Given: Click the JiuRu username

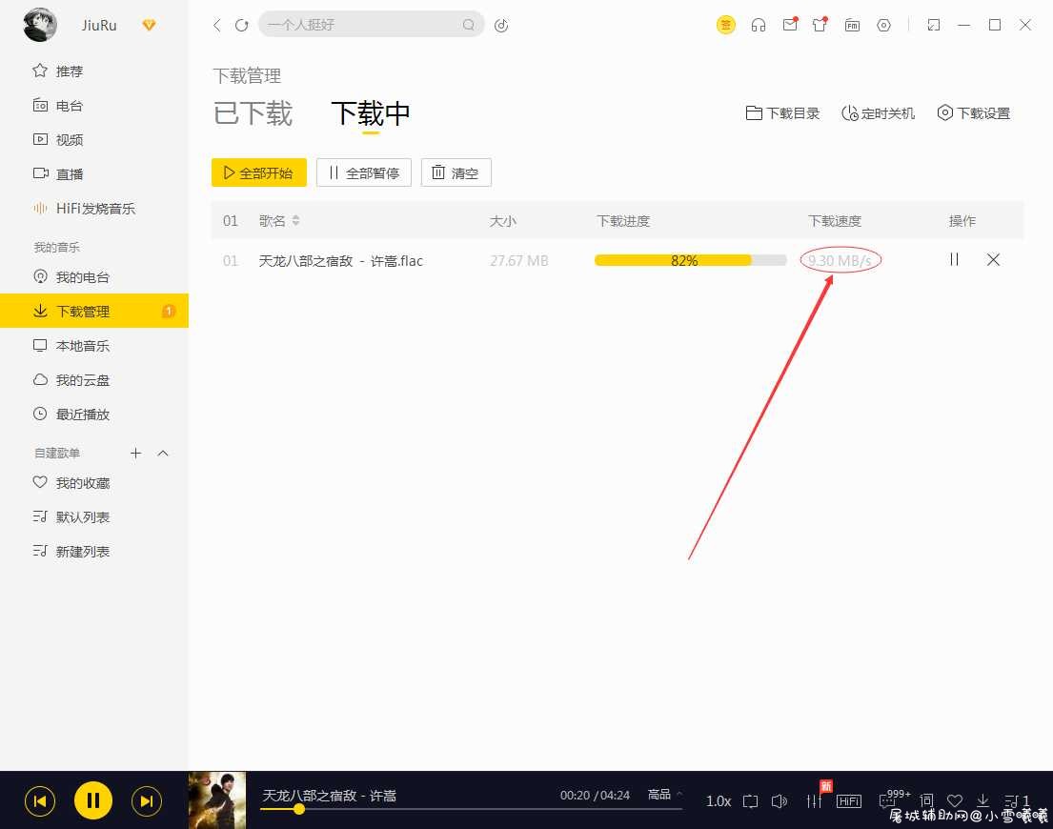Looking at the screenshot, I should pyautogui.click(x=99, y=26).
